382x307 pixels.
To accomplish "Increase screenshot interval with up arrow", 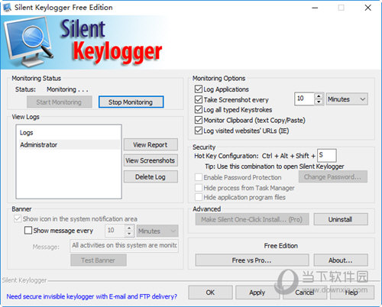I will click(319, 96).
